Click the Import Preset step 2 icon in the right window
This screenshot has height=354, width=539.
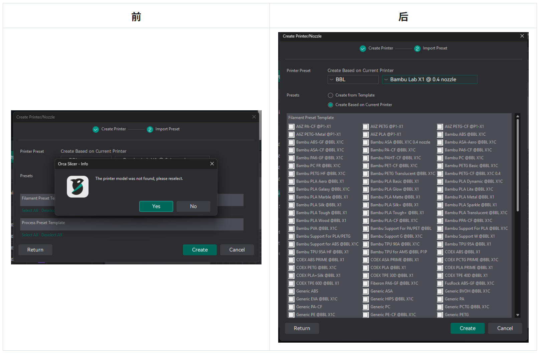pos(417,48)
